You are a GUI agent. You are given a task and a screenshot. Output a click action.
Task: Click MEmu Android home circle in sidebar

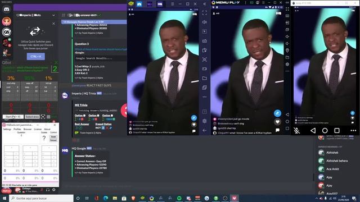[287, 121]
